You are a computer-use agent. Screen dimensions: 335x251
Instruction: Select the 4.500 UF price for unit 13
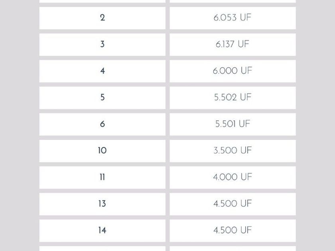point(233,204)
